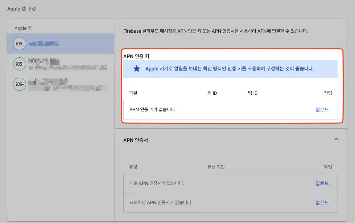Select the first iOS+ app in list
The height and width of the screenshot is (223, 355).
pos(61,44)
